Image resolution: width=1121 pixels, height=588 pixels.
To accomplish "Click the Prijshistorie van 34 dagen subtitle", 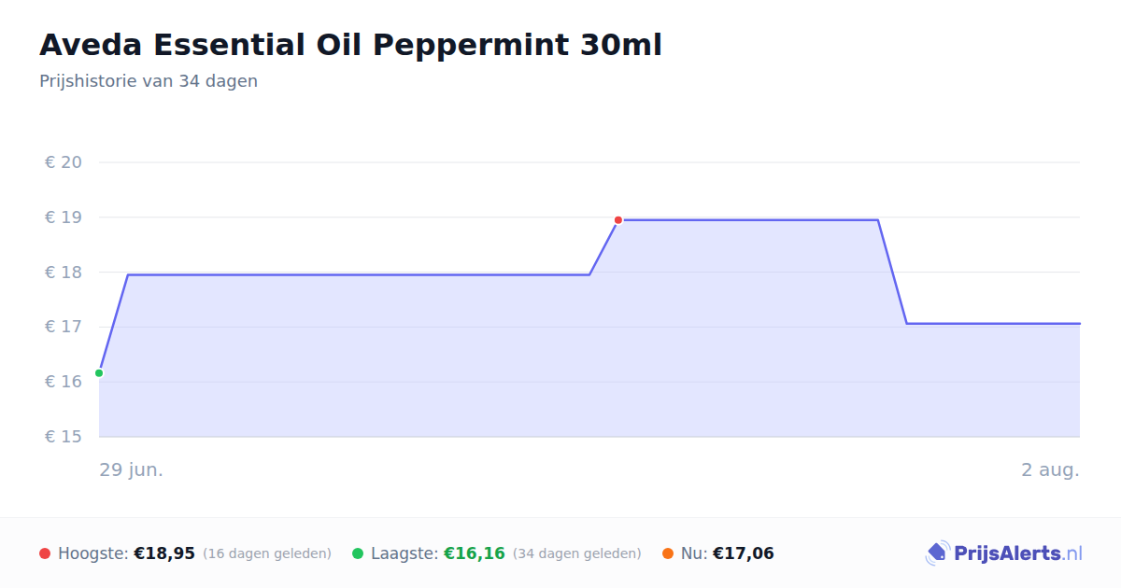I will click(149, 81).
